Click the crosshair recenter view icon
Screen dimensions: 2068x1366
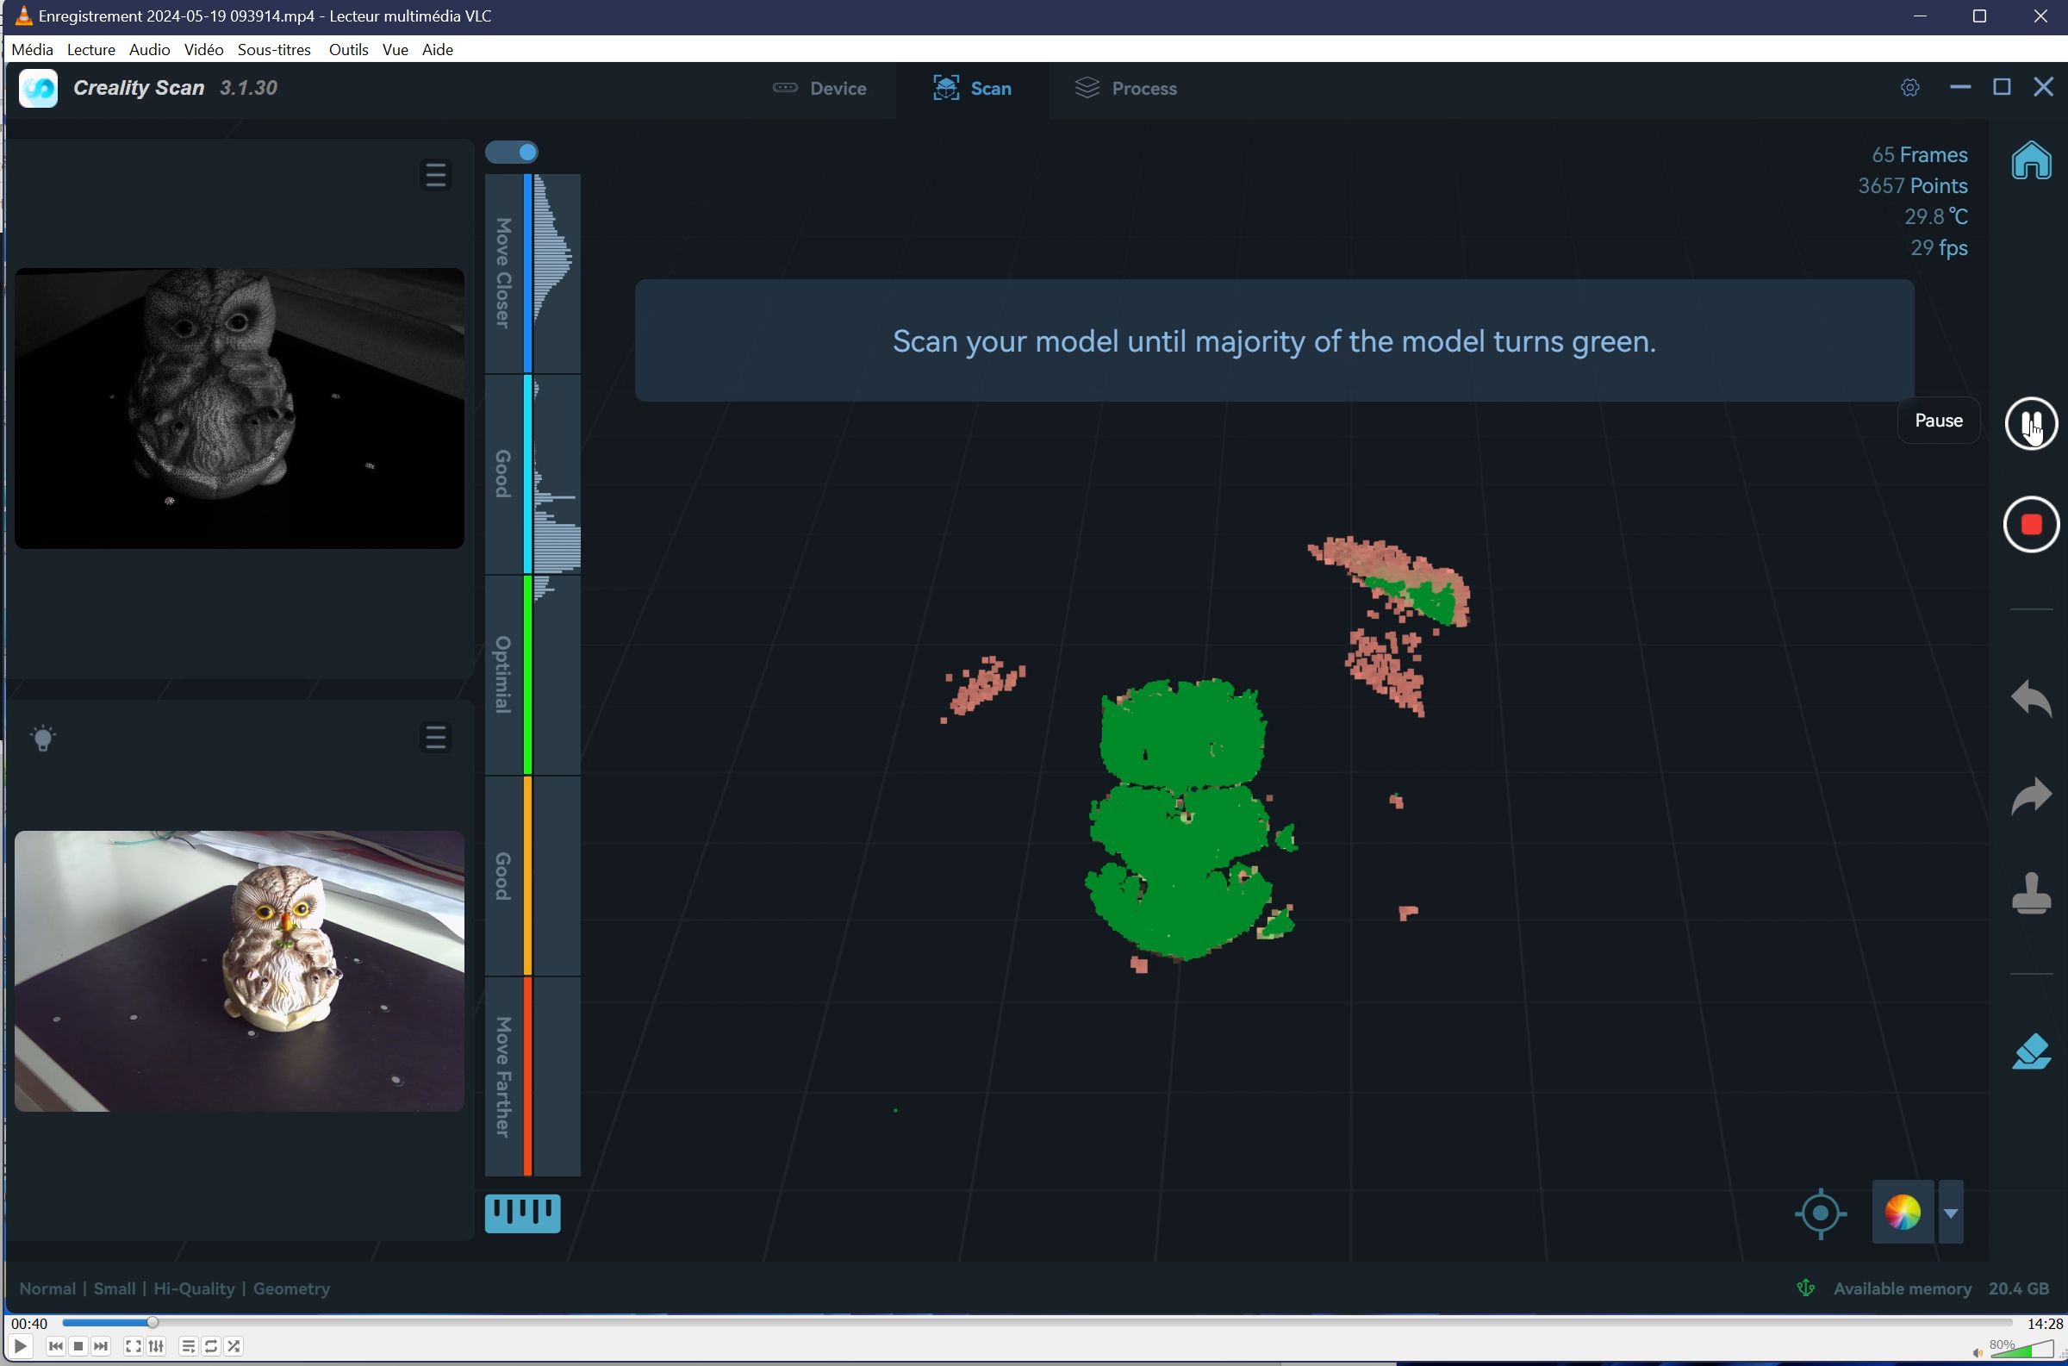click(x=1820, y=1213)
